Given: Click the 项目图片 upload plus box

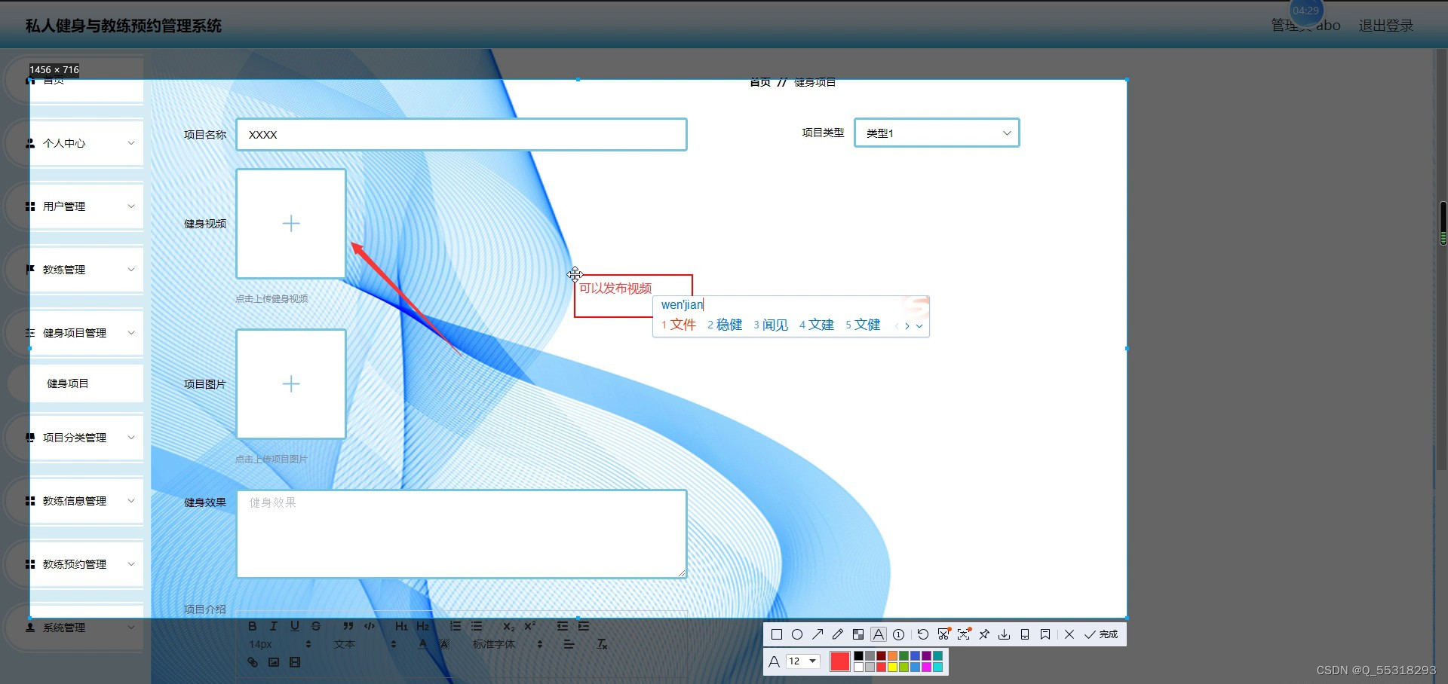Looking at the screenshot, I should [x=291, y=384].
